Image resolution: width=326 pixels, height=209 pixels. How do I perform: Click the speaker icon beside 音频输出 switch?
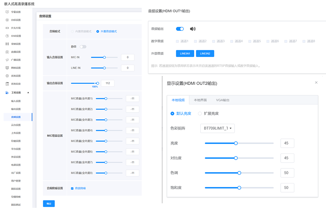click(192, 29)
